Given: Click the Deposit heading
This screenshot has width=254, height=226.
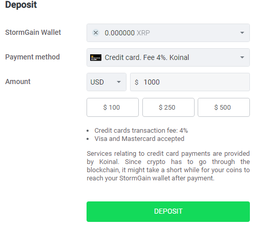Looking at the screenshot, I should pos(21,5).
